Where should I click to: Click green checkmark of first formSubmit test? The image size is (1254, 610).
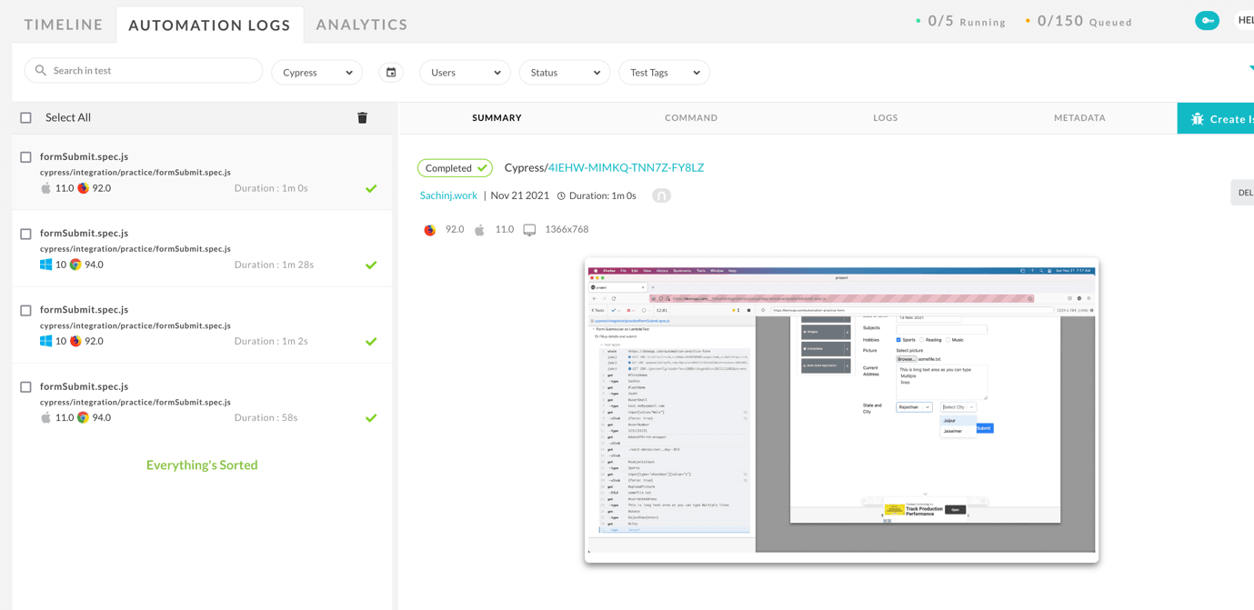(371, 189)
